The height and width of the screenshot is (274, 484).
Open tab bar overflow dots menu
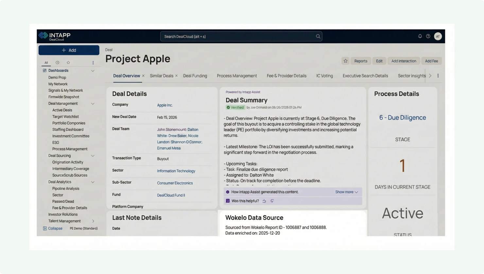438,76
